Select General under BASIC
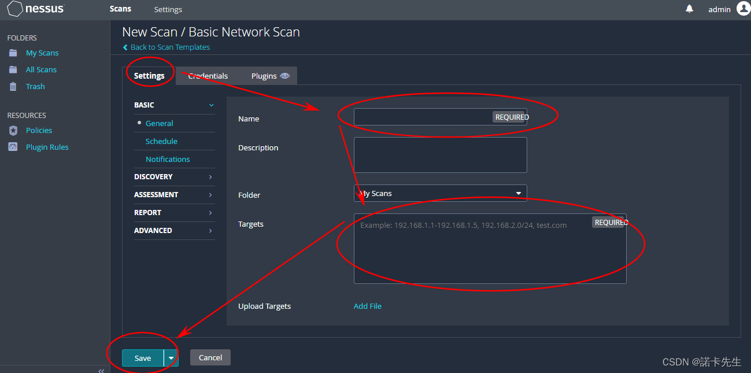The width and height of the screenshot is (751, 373). tap(160, 123)
